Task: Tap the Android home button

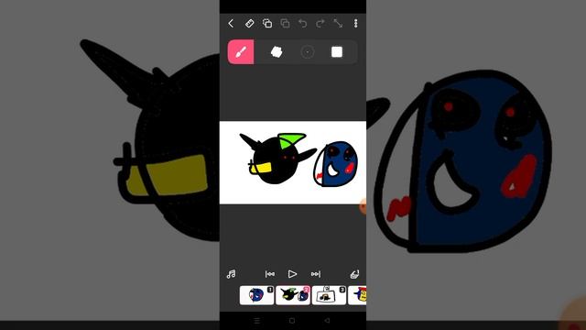Action: click(292, 321)
